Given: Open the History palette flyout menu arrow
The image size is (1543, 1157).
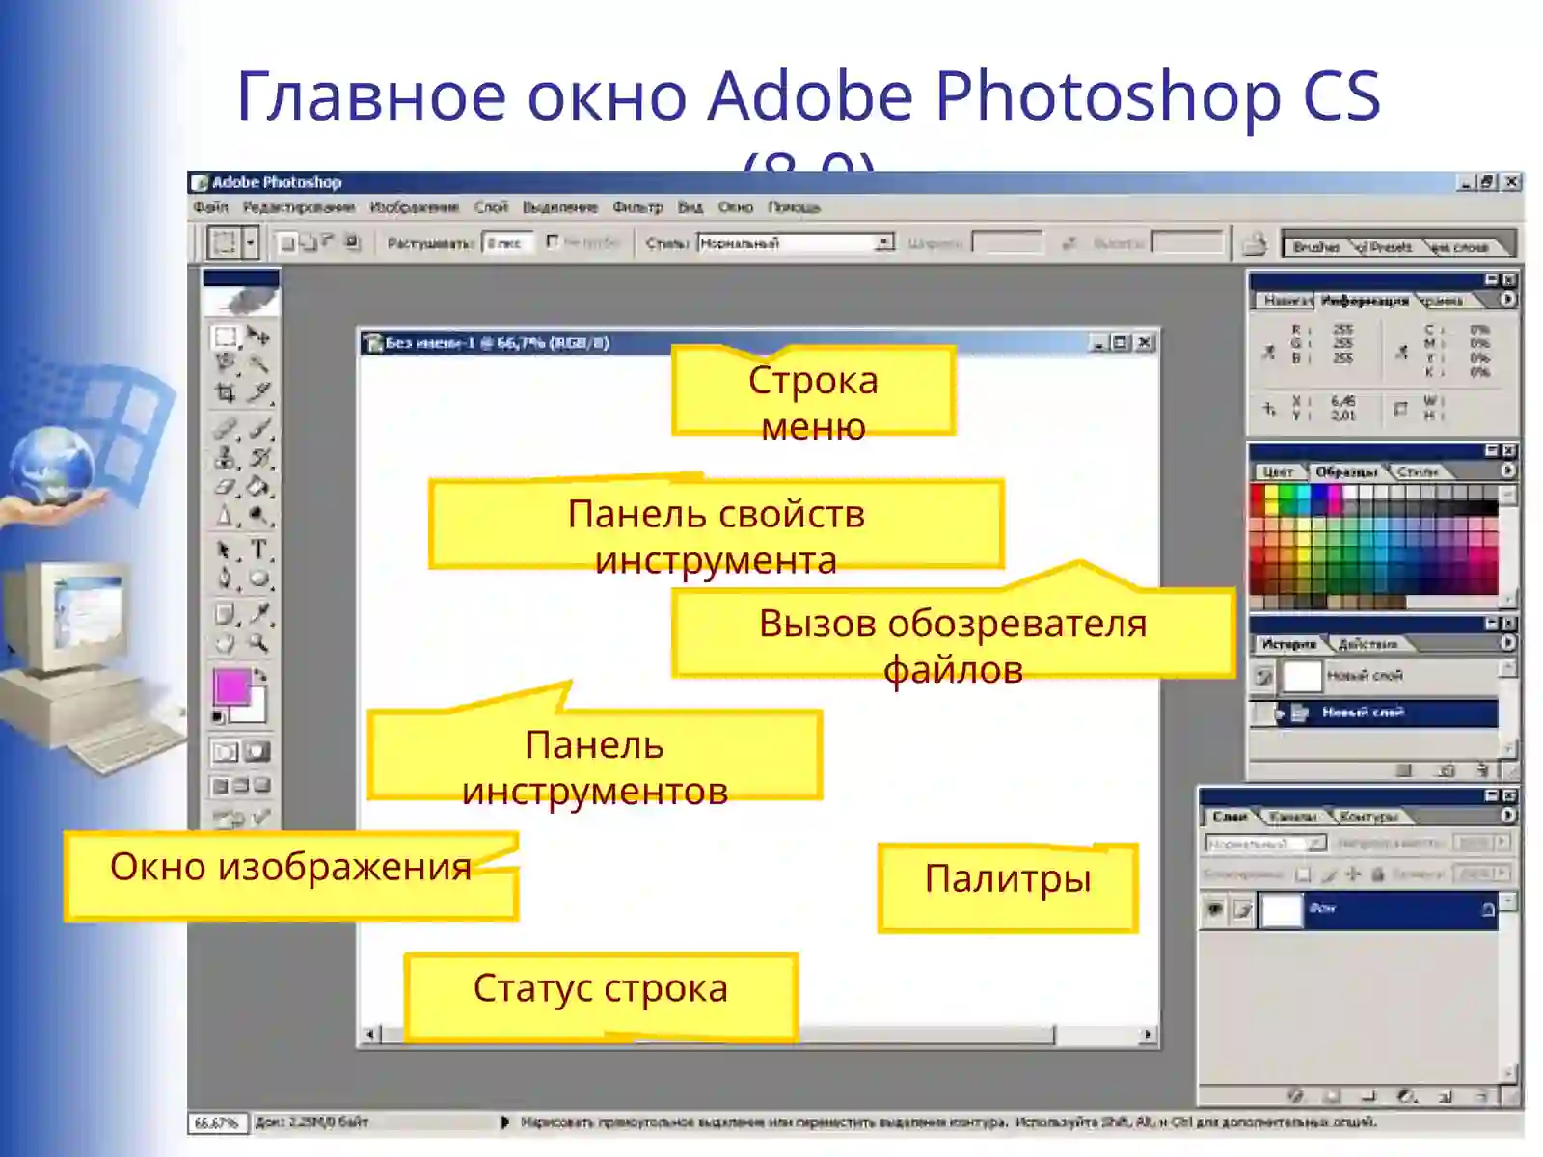Looking at the screenshot, I should (1507, 642).
